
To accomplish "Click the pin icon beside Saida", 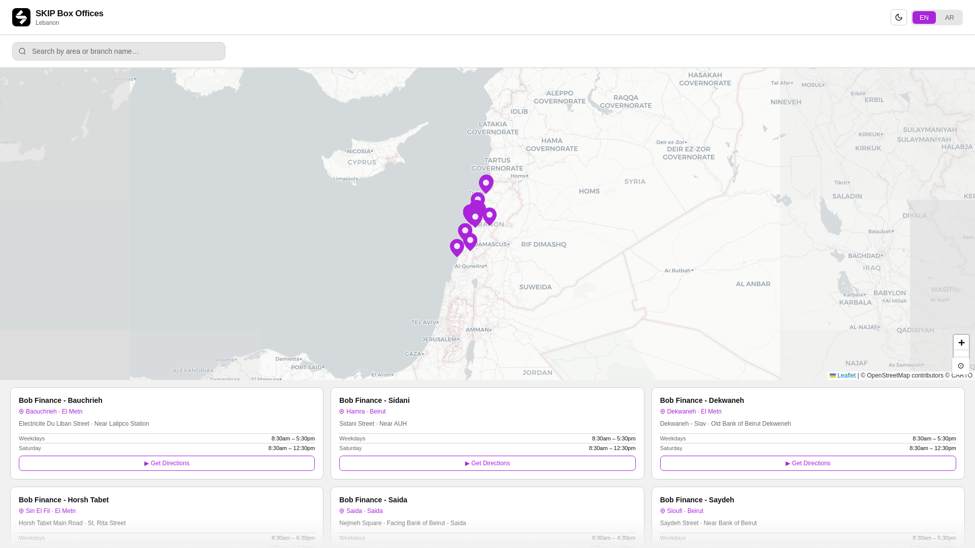I will tap(342, 511).
